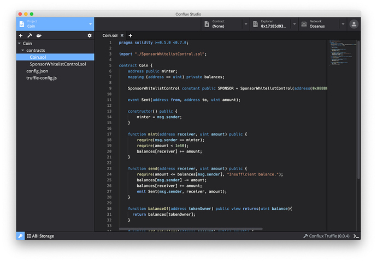Click the new file plus icon in sidebar
The width and height of the screenshot is (377, 261).
(21, 35)
